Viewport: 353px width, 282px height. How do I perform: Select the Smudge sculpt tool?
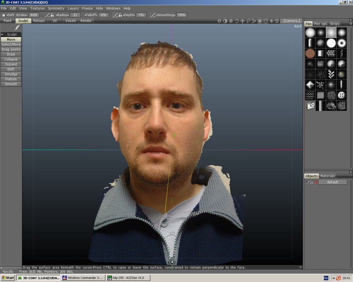[x=11, y=74]
